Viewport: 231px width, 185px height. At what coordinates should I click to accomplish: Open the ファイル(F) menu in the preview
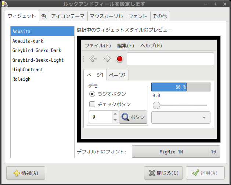[98, 46]
